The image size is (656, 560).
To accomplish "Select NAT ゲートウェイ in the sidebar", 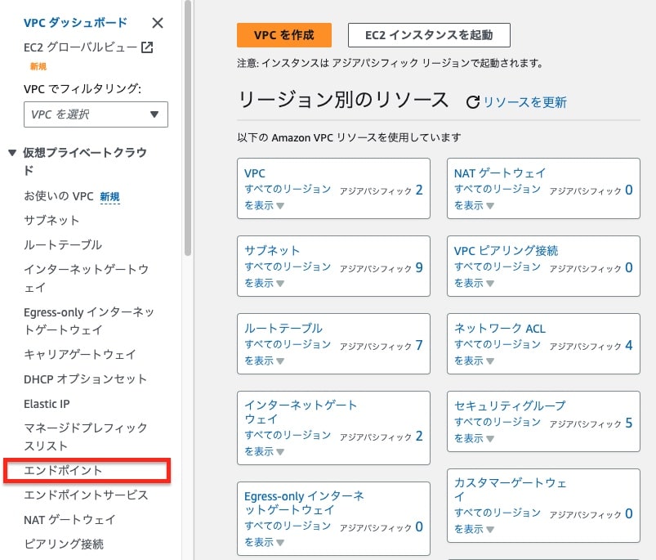I will click(x=69, y=520).
